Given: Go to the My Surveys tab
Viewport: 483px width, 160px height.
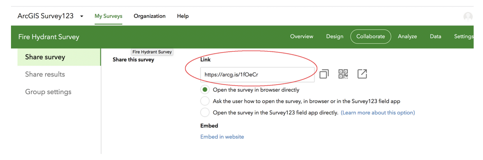Looking at the screenshot, I should [x=108, y=16].
